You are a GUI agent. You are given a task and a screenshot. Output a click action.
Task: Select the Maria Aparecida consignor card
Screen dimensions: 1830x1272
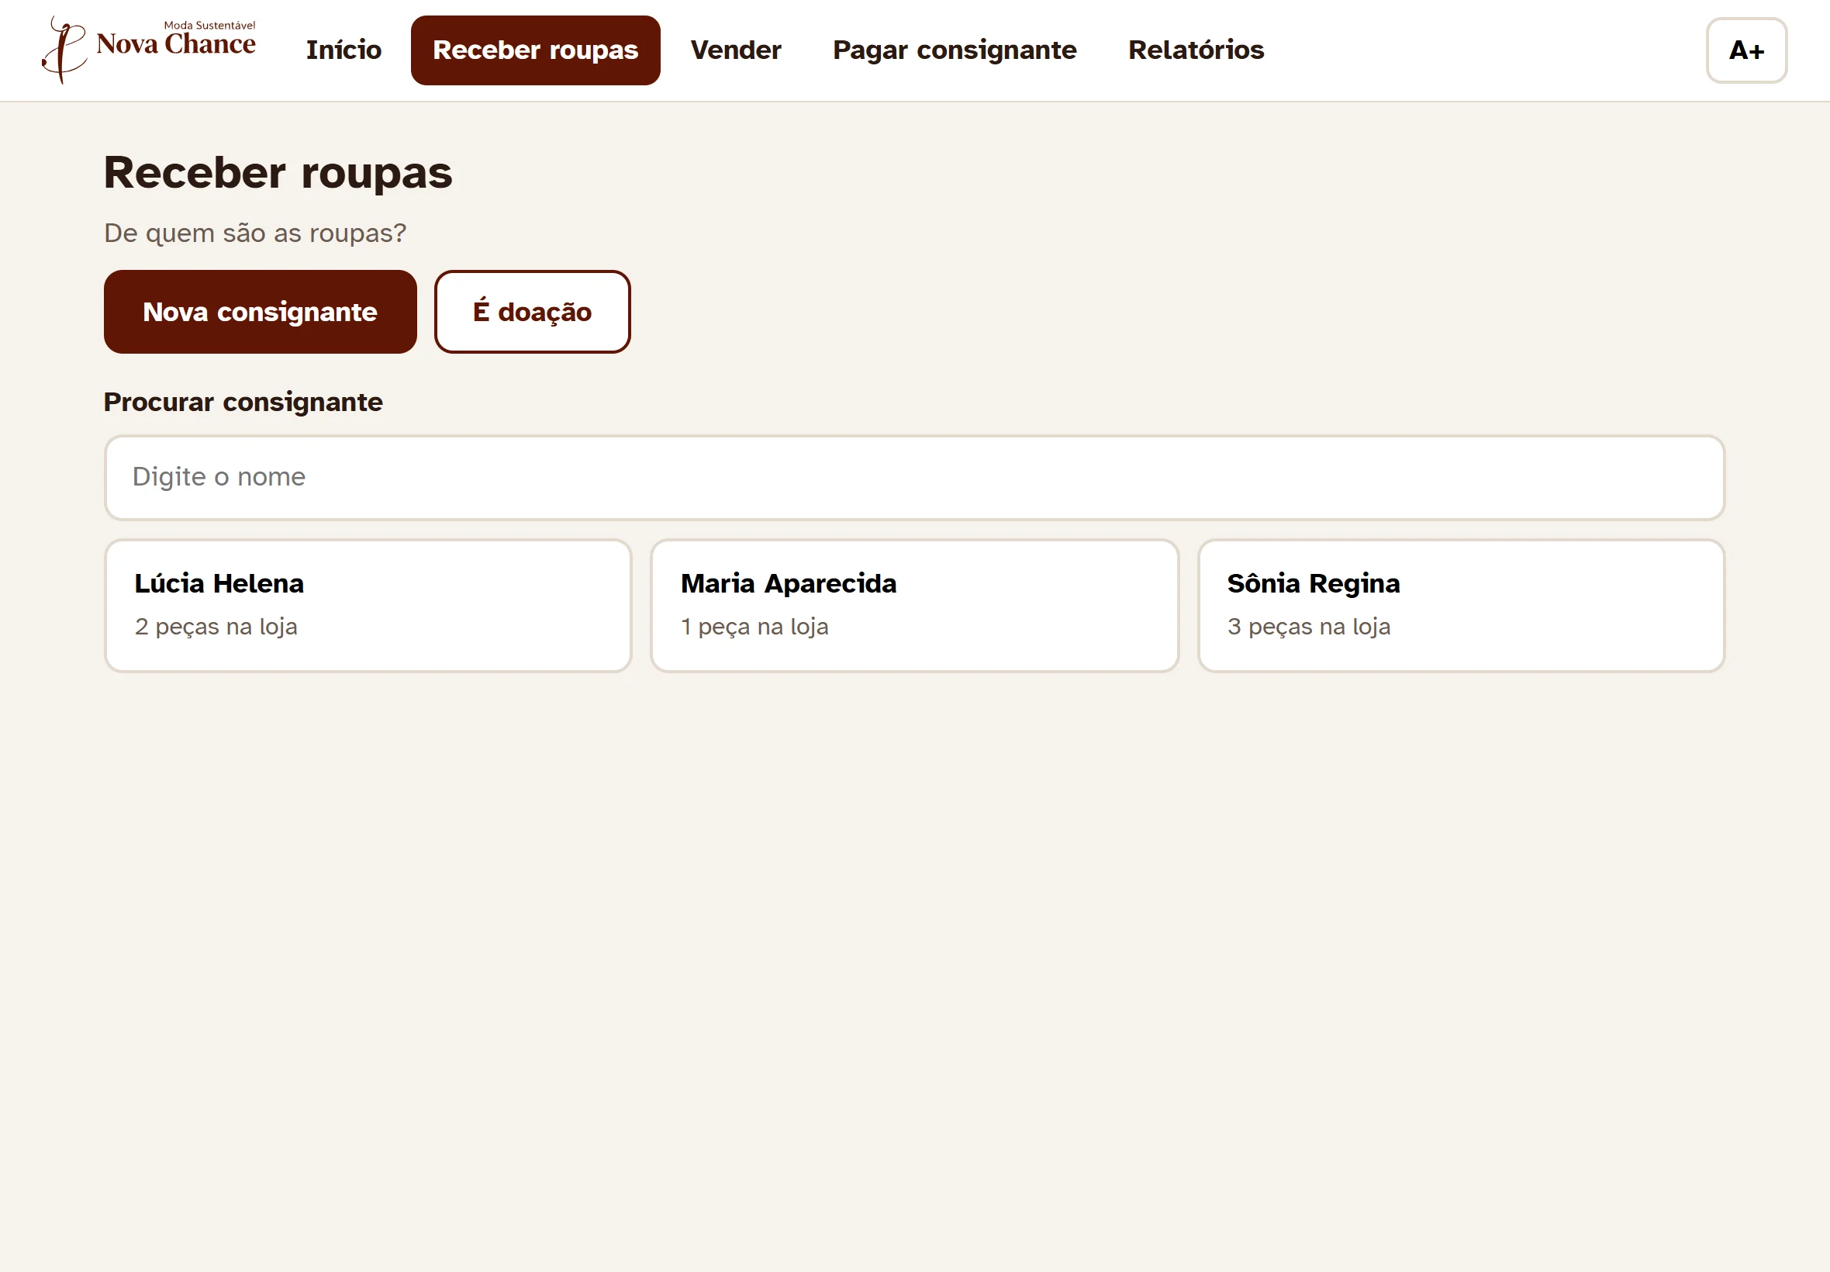tap(914, 606)
